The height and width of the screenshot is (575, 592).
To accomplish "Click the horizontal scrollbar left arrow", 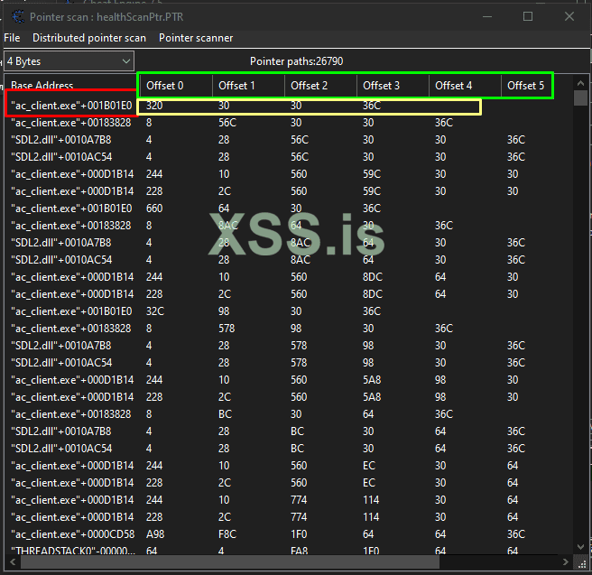I will point(13,561).
